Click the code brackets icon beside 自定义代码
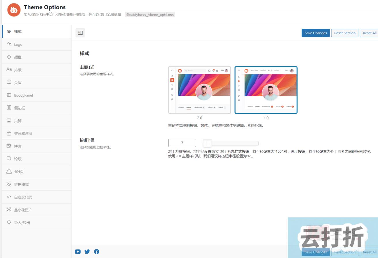This screenshot has height=258, width=378. [9, 197]
